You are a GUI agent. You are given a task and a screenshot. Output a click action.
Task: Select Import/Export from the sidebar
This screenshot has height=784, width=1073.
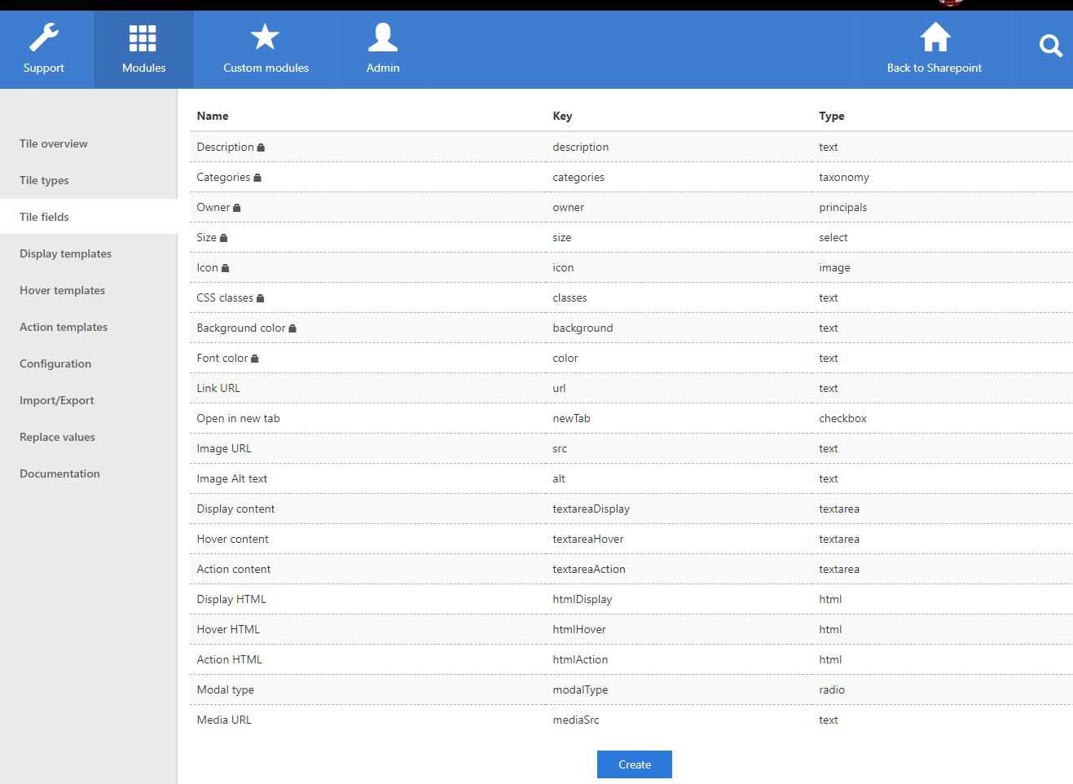click(57, 400)
